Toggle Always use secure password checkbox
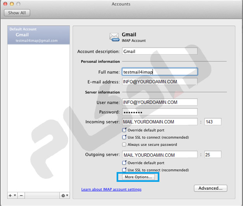Image resolution: width=243 pixels, height=206 pixels. pos(124,145)
